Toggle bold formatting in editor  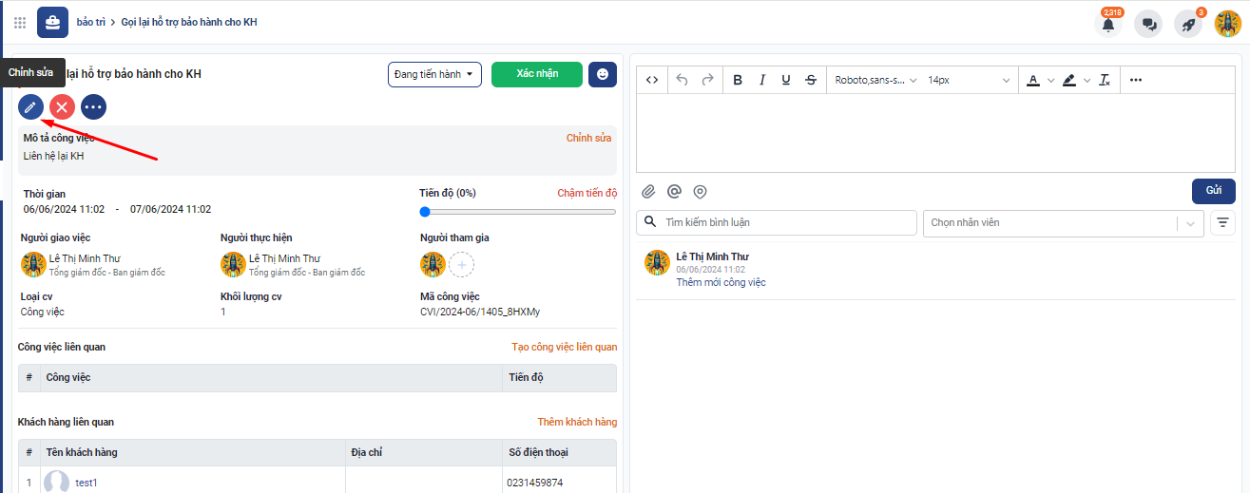tap(738, 80)
